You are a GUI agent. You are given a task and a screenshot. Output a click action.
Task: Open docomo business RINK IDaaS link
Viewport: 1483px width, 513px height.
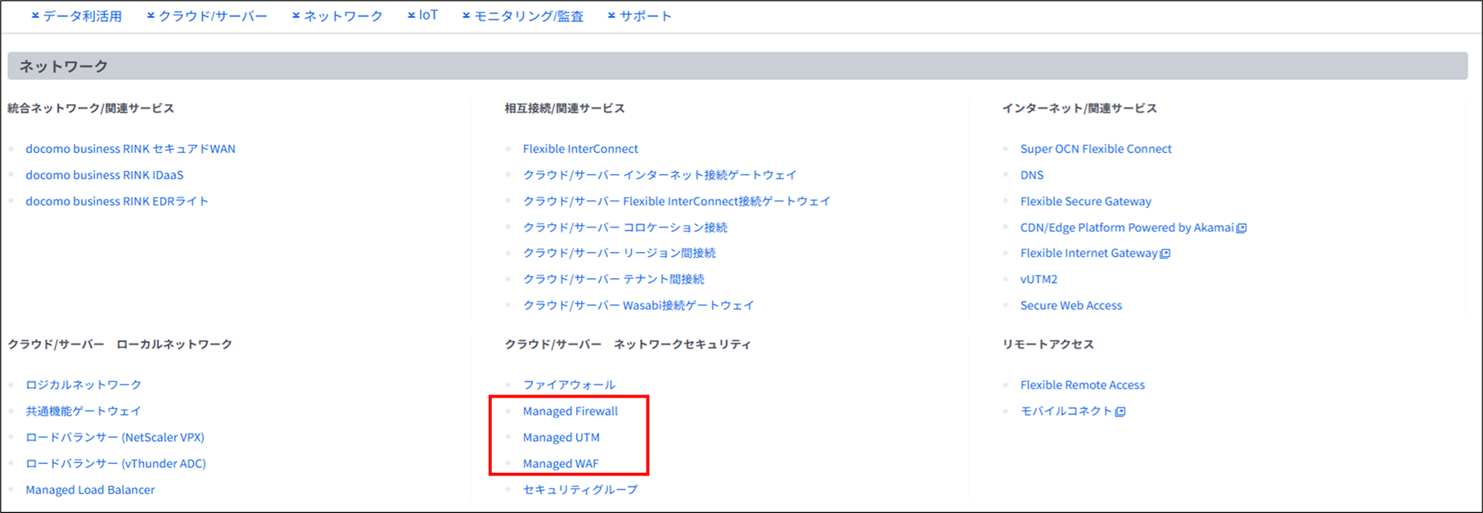click(104, 175)
